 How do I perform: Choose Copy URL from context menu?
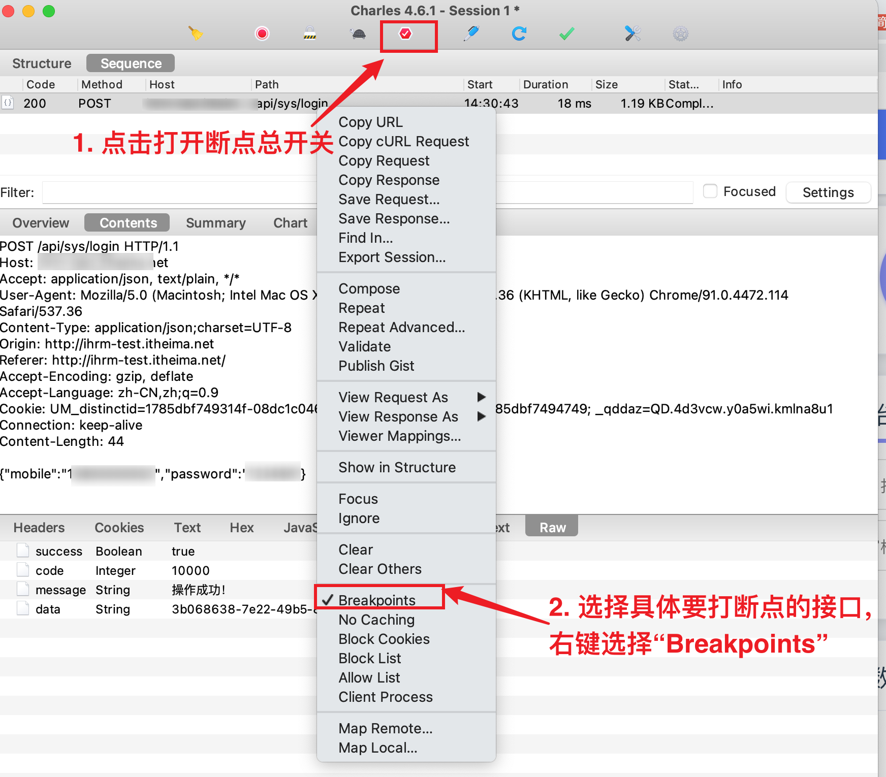coord(406,122)
